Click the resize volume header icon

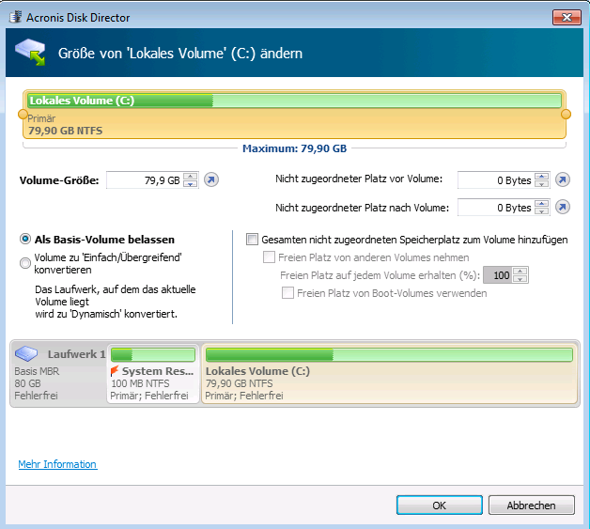pyautogui.click(x=30, y=52)
